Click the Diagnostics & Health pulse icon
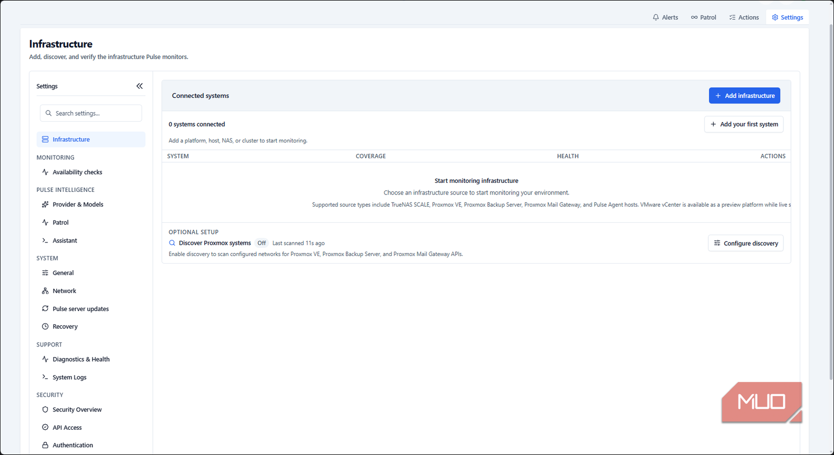834x455 pixels. 45,359
